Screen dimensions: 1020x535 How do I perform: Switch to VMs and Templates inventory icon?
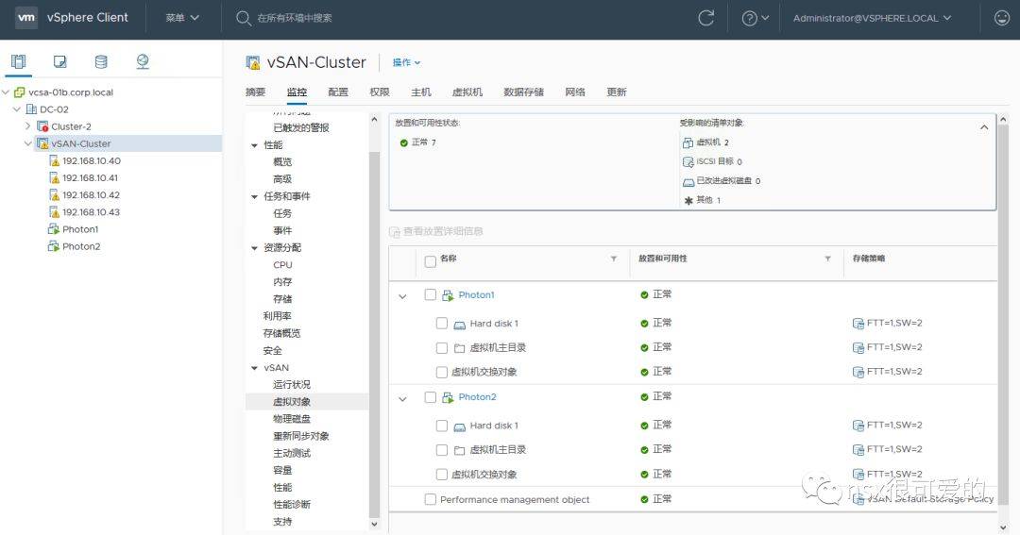tap(59, 62)
